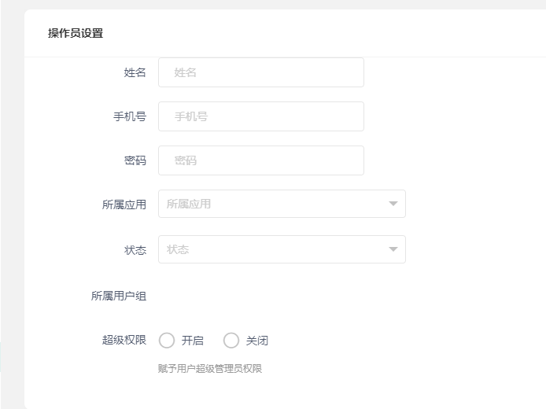Enable 超级权限 with the 开启 radio circle
546x409 pixels.
click(x=167, y=341)
